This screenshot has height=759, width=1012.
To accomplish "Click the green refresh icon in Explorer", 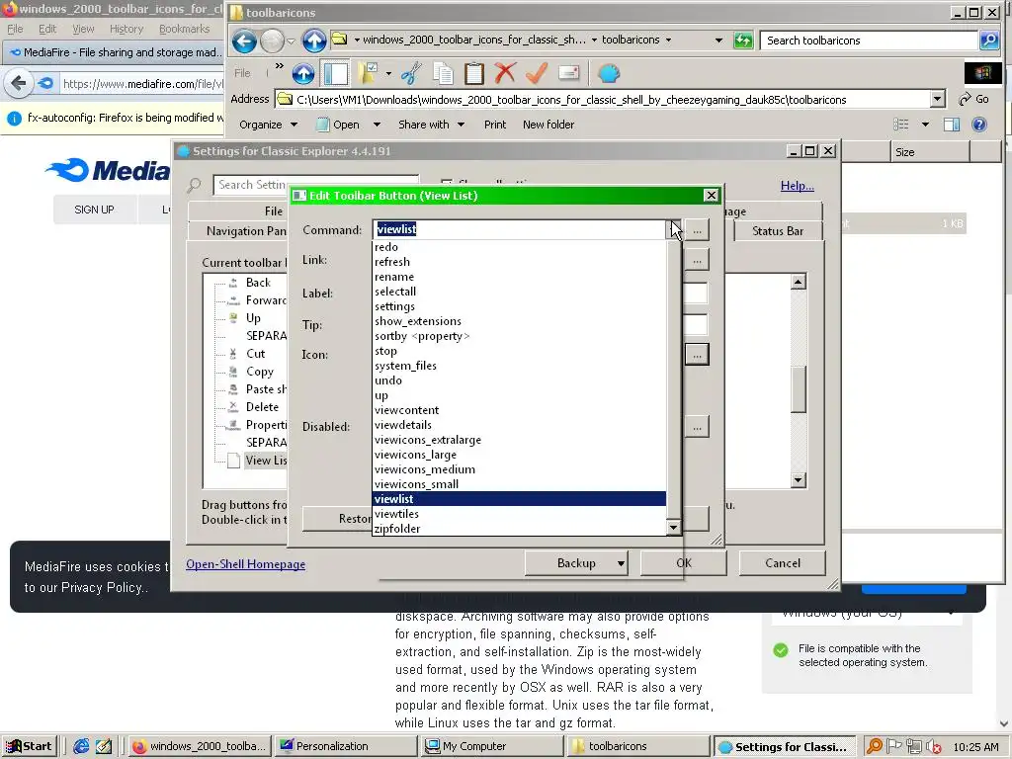I will tap(743, 41).
